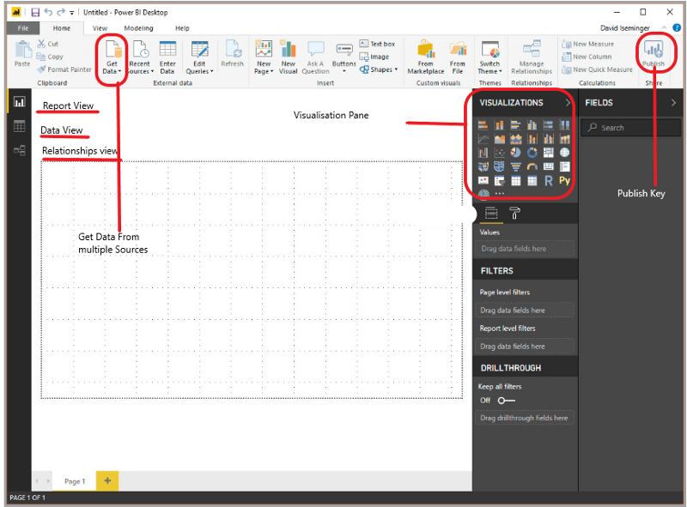Switch to Data view in left sidebar

click(x=19, y=126)
